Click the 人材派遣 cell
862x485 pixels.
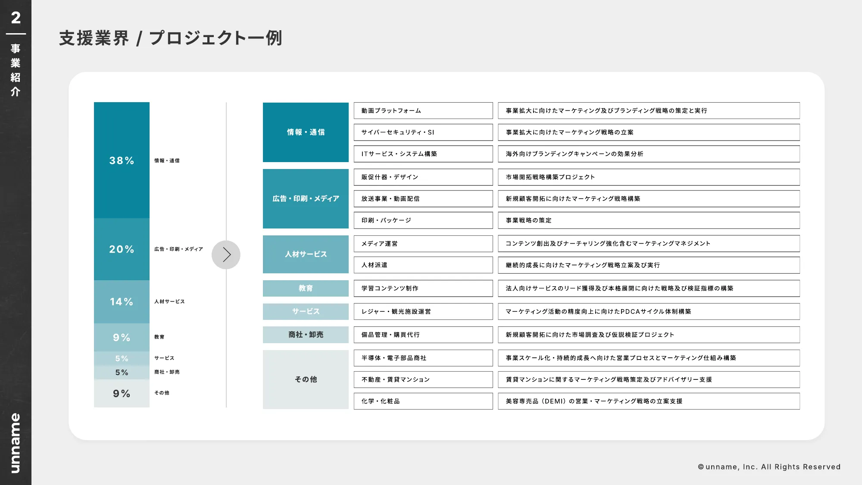[x=423, y=265]
